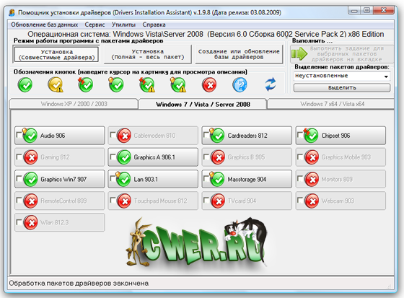Click the plain green checkmark legend icon
Image resolution: width=404 pixels, height=298 pixels.
pos(25,85)
